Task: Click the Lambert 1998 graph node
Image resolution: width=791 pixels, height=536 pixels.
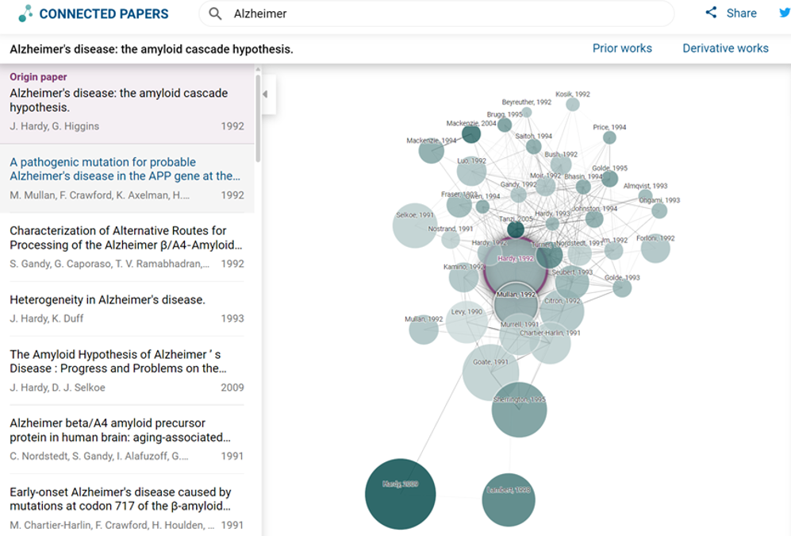Action: pyautogui.click(x=509, y=499)
